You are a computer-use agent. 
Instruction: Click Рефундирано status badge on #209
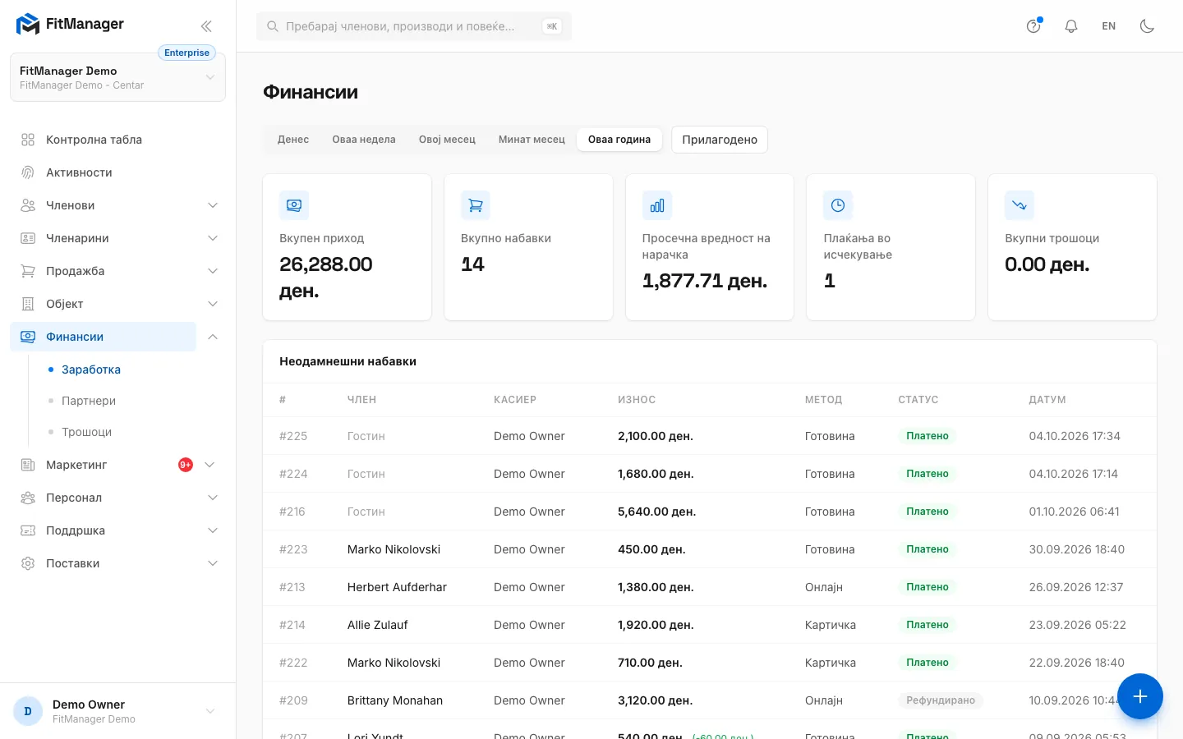point(941,700)
